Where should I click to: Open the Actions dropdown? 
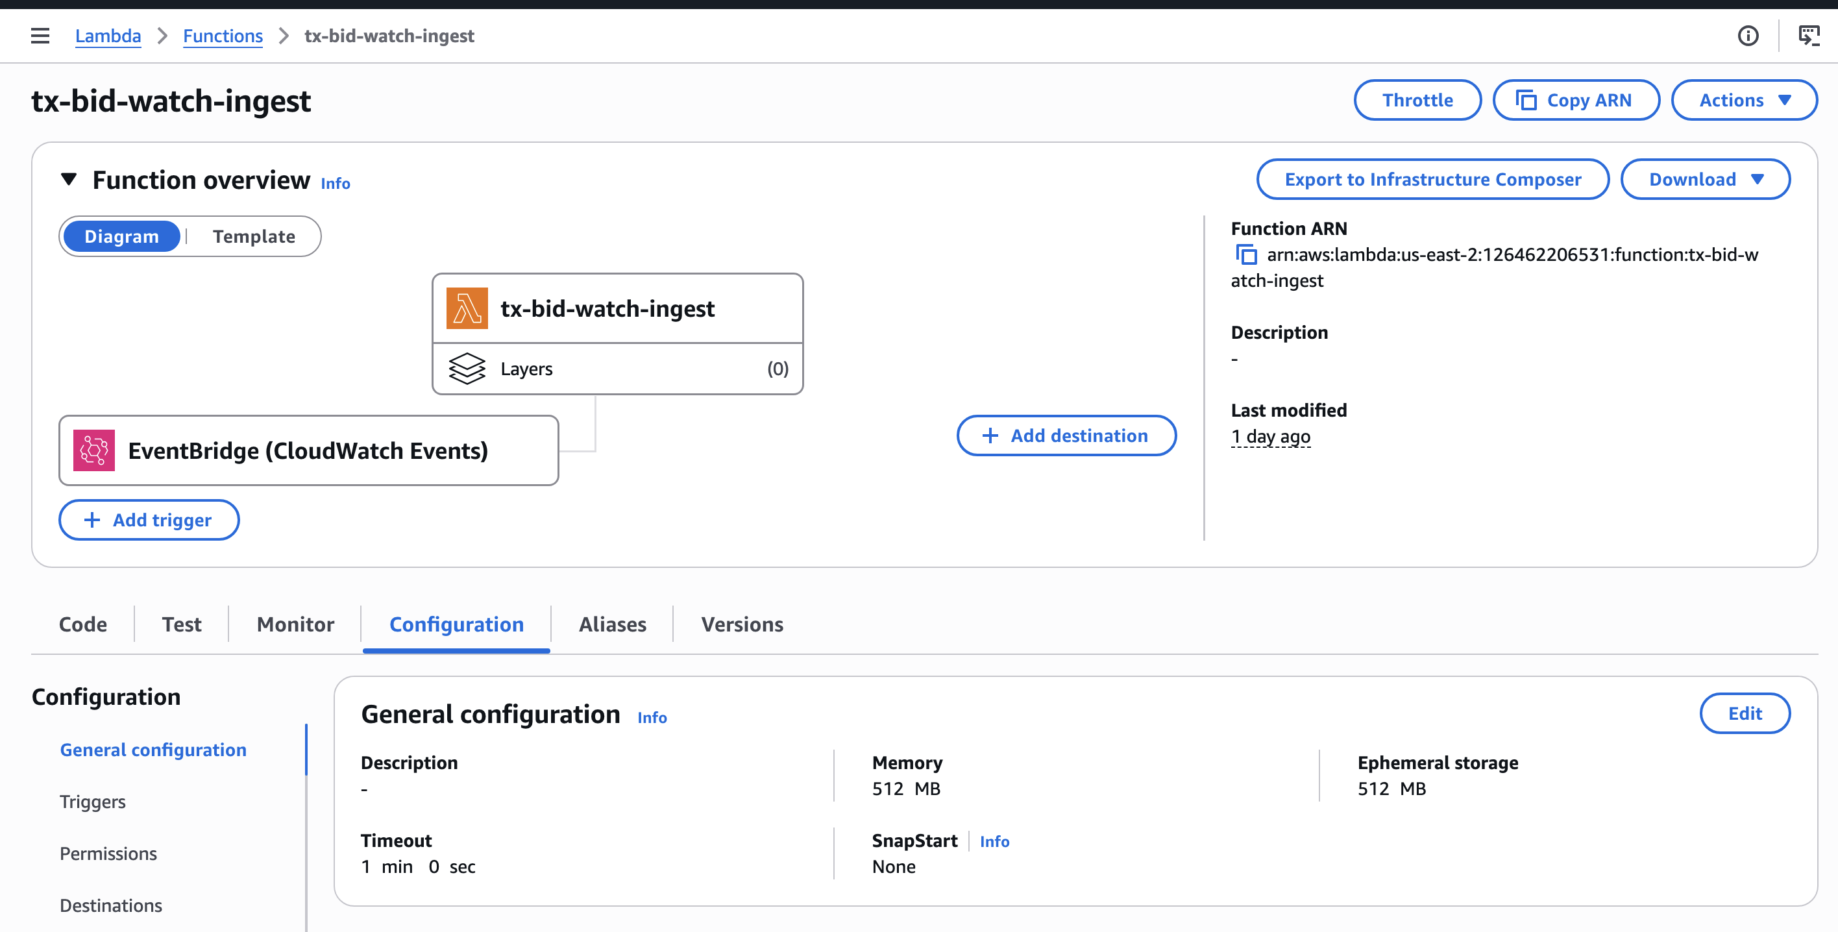pos(1743,100)
